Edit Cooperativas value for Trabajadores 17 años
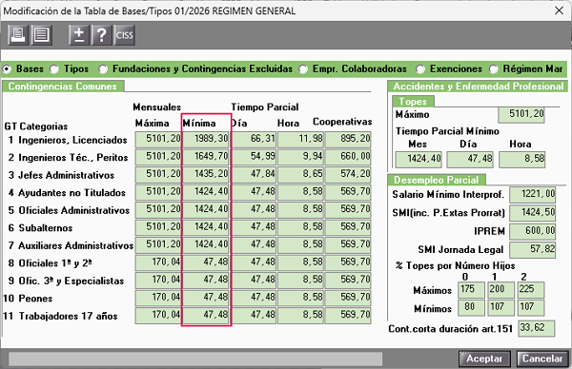Viewport: 572px width, 369px height. click(x=348, y=316)
